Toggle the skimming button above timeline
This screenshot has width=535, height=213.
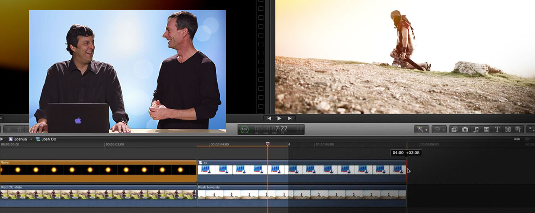tap(517, 139)
